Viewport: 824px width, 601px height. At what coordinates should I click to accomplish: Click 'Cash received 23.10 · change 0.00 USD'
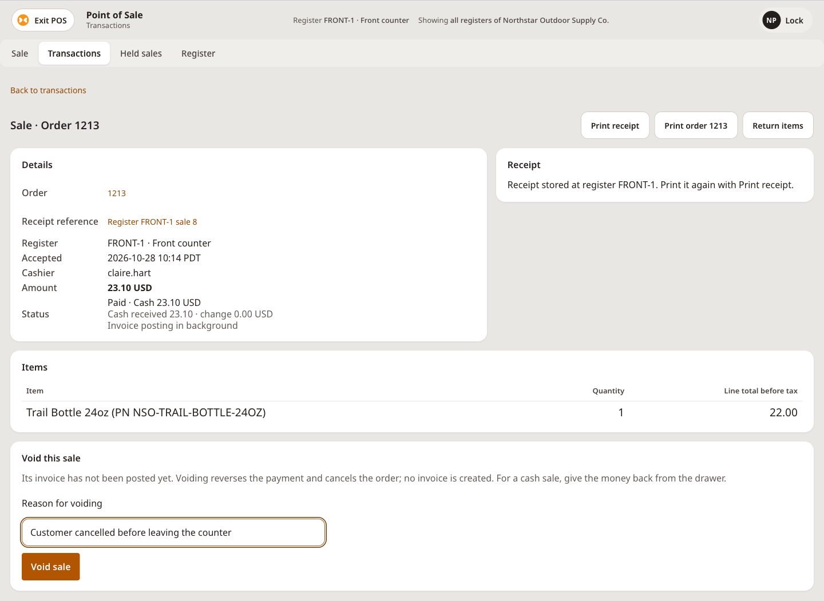pyautogui.click(x=190, y=314)
